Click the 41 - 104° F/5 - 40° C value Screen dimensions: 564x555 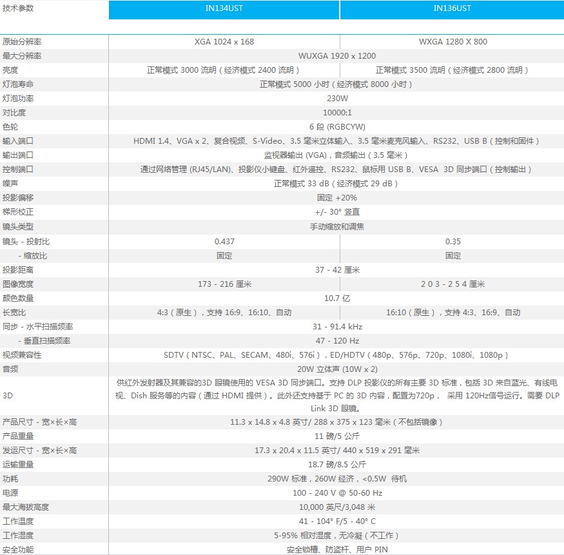point(337,521)
